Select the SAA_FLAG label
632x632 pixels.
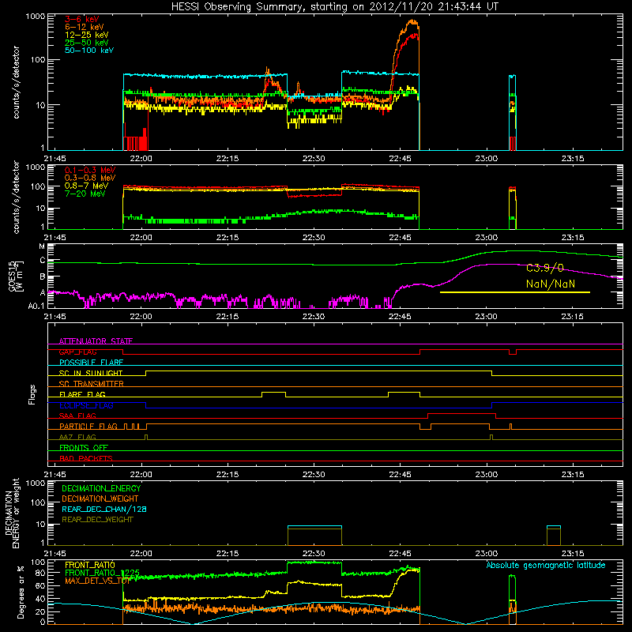point(77,416)
